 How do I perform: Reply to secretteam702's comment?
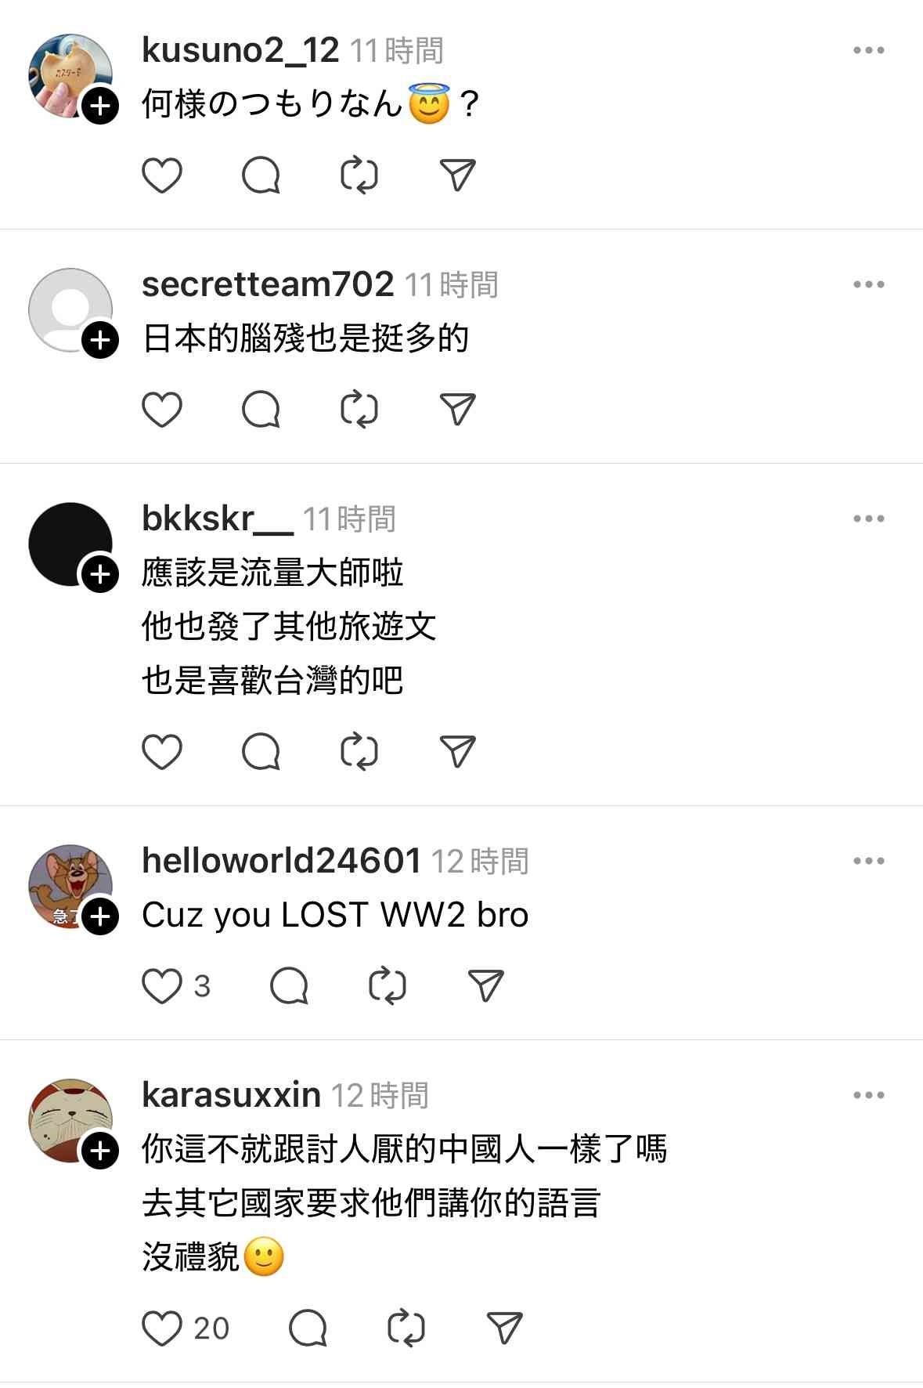pyautogui.click(x=261, y=409)
